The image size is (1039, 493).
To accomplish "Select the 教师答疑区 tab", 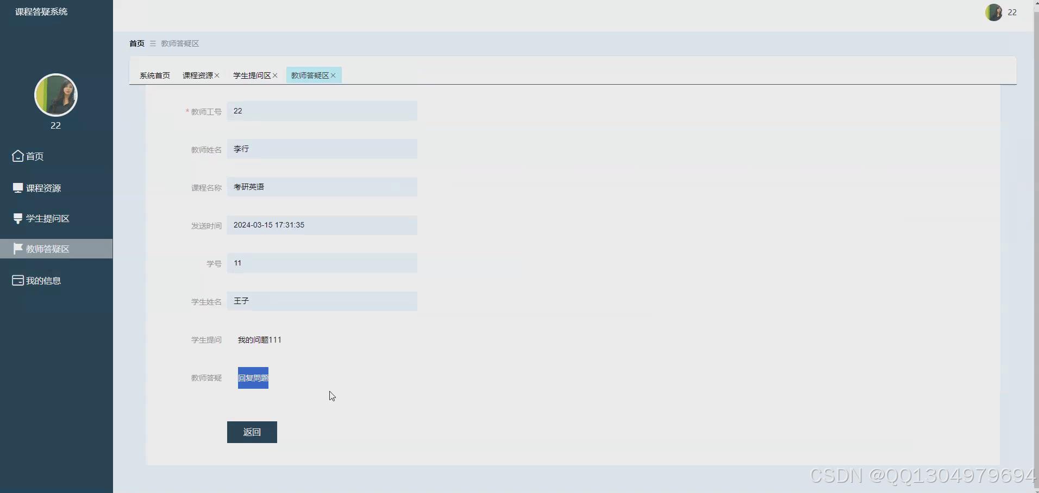I will point(310,75).
